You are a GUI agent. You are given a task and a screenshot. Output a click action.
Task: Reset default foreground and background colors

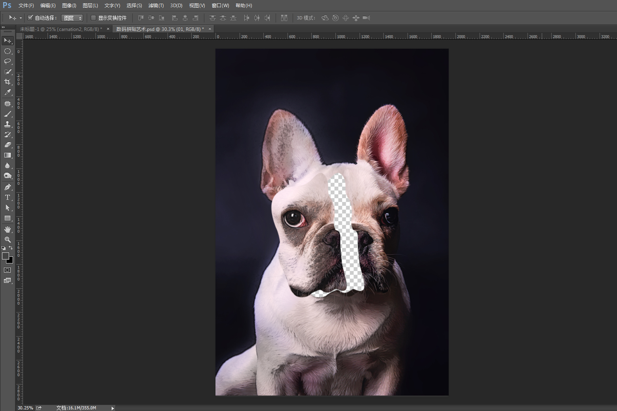4,248
